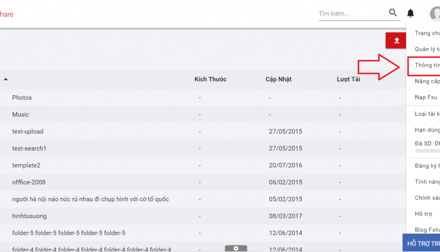Click the red upload button

396,40
